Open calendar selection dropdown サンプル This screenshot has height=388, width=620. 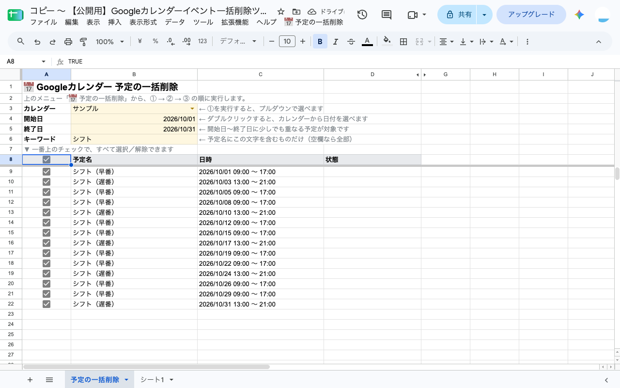(192, 109)
